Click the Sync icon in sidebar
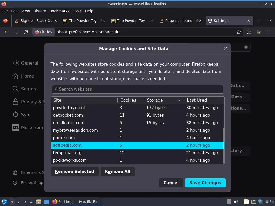 (15, 115)
